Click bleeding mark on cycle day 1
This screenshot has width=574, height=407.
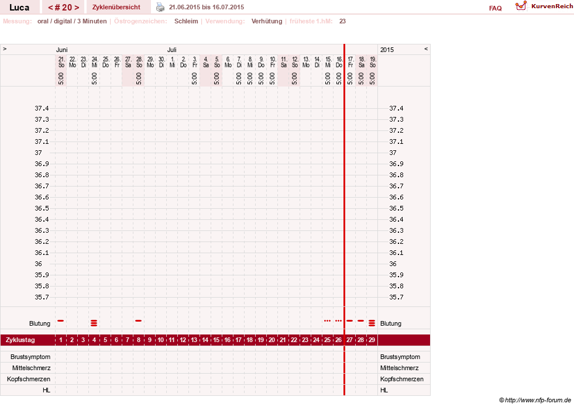pos(61,320)
